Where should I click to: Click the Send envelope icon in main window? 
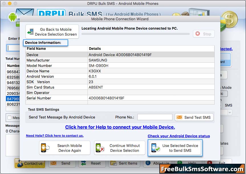[53, 163]
